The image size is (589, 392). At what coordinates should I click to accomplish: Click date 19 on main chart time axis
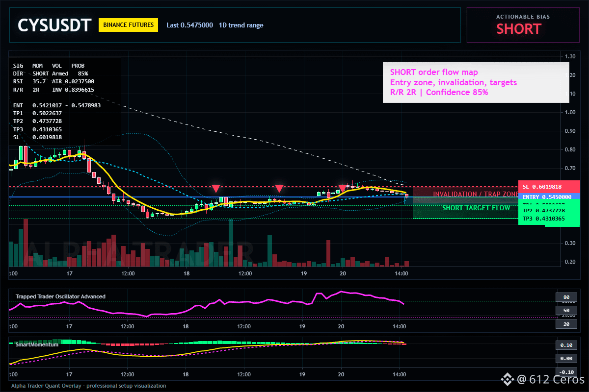click(x=304, y=273)
